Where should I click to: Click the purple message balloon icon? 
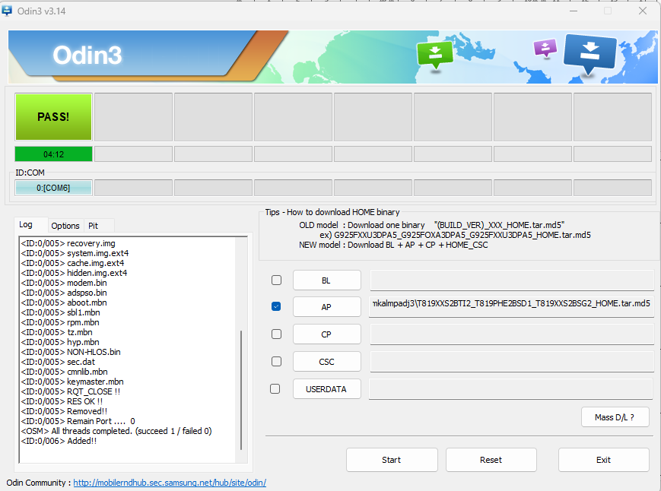pos(545,48)
